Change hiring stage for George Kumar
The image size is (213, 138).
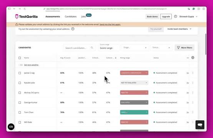pos(134,102)
